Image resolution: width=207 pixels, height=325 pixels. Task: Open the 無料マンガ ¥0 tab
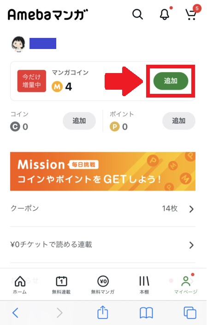(103, 285)
